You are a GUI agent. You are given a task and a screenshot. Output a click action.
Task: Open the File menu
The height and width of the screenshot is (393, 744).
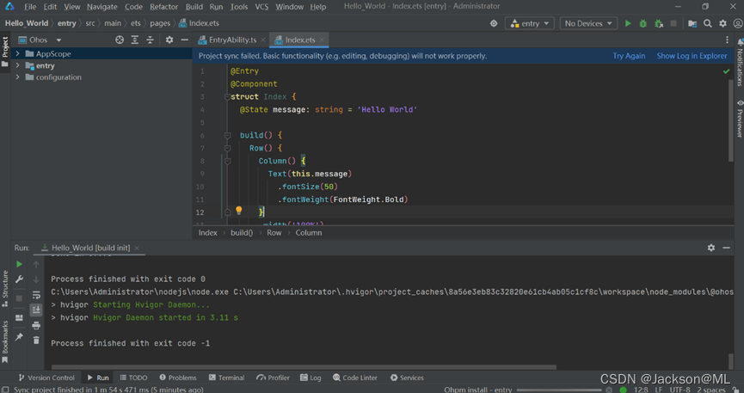coord(30,7)
